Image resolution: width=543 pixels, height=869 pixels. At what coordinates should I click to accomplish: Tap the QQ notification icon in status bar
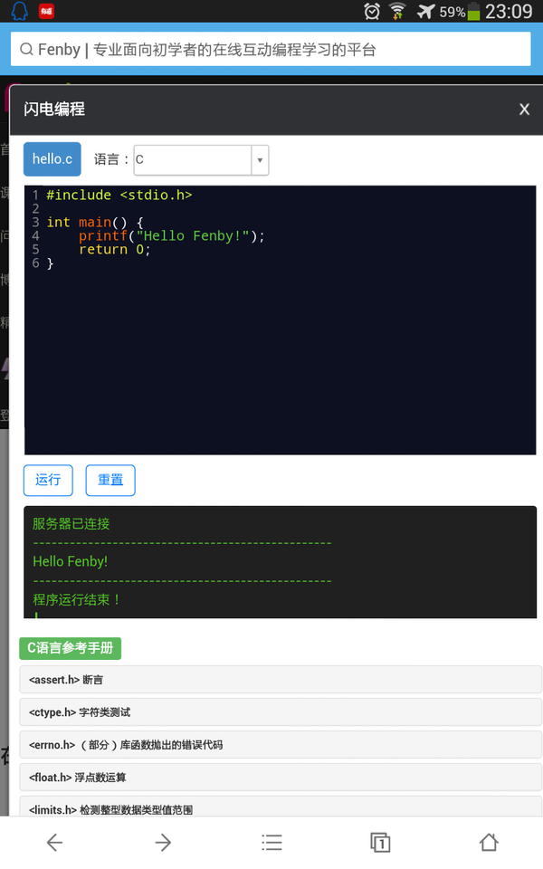20,11
